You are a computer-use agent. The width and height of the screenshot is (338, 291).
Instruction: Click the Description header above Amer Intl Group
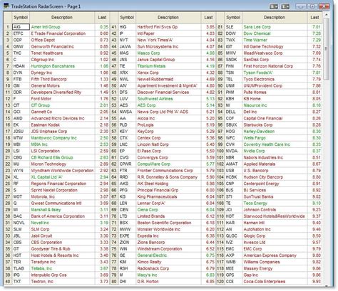click(x=62, y=17)
